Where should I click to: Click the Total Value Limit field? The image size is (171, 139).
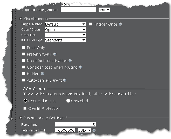65,130
